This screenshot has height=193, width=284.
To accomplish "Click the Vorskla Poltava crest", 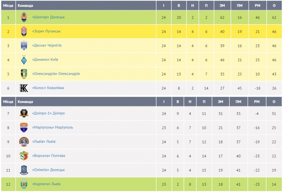I will [x=24, y=156].
